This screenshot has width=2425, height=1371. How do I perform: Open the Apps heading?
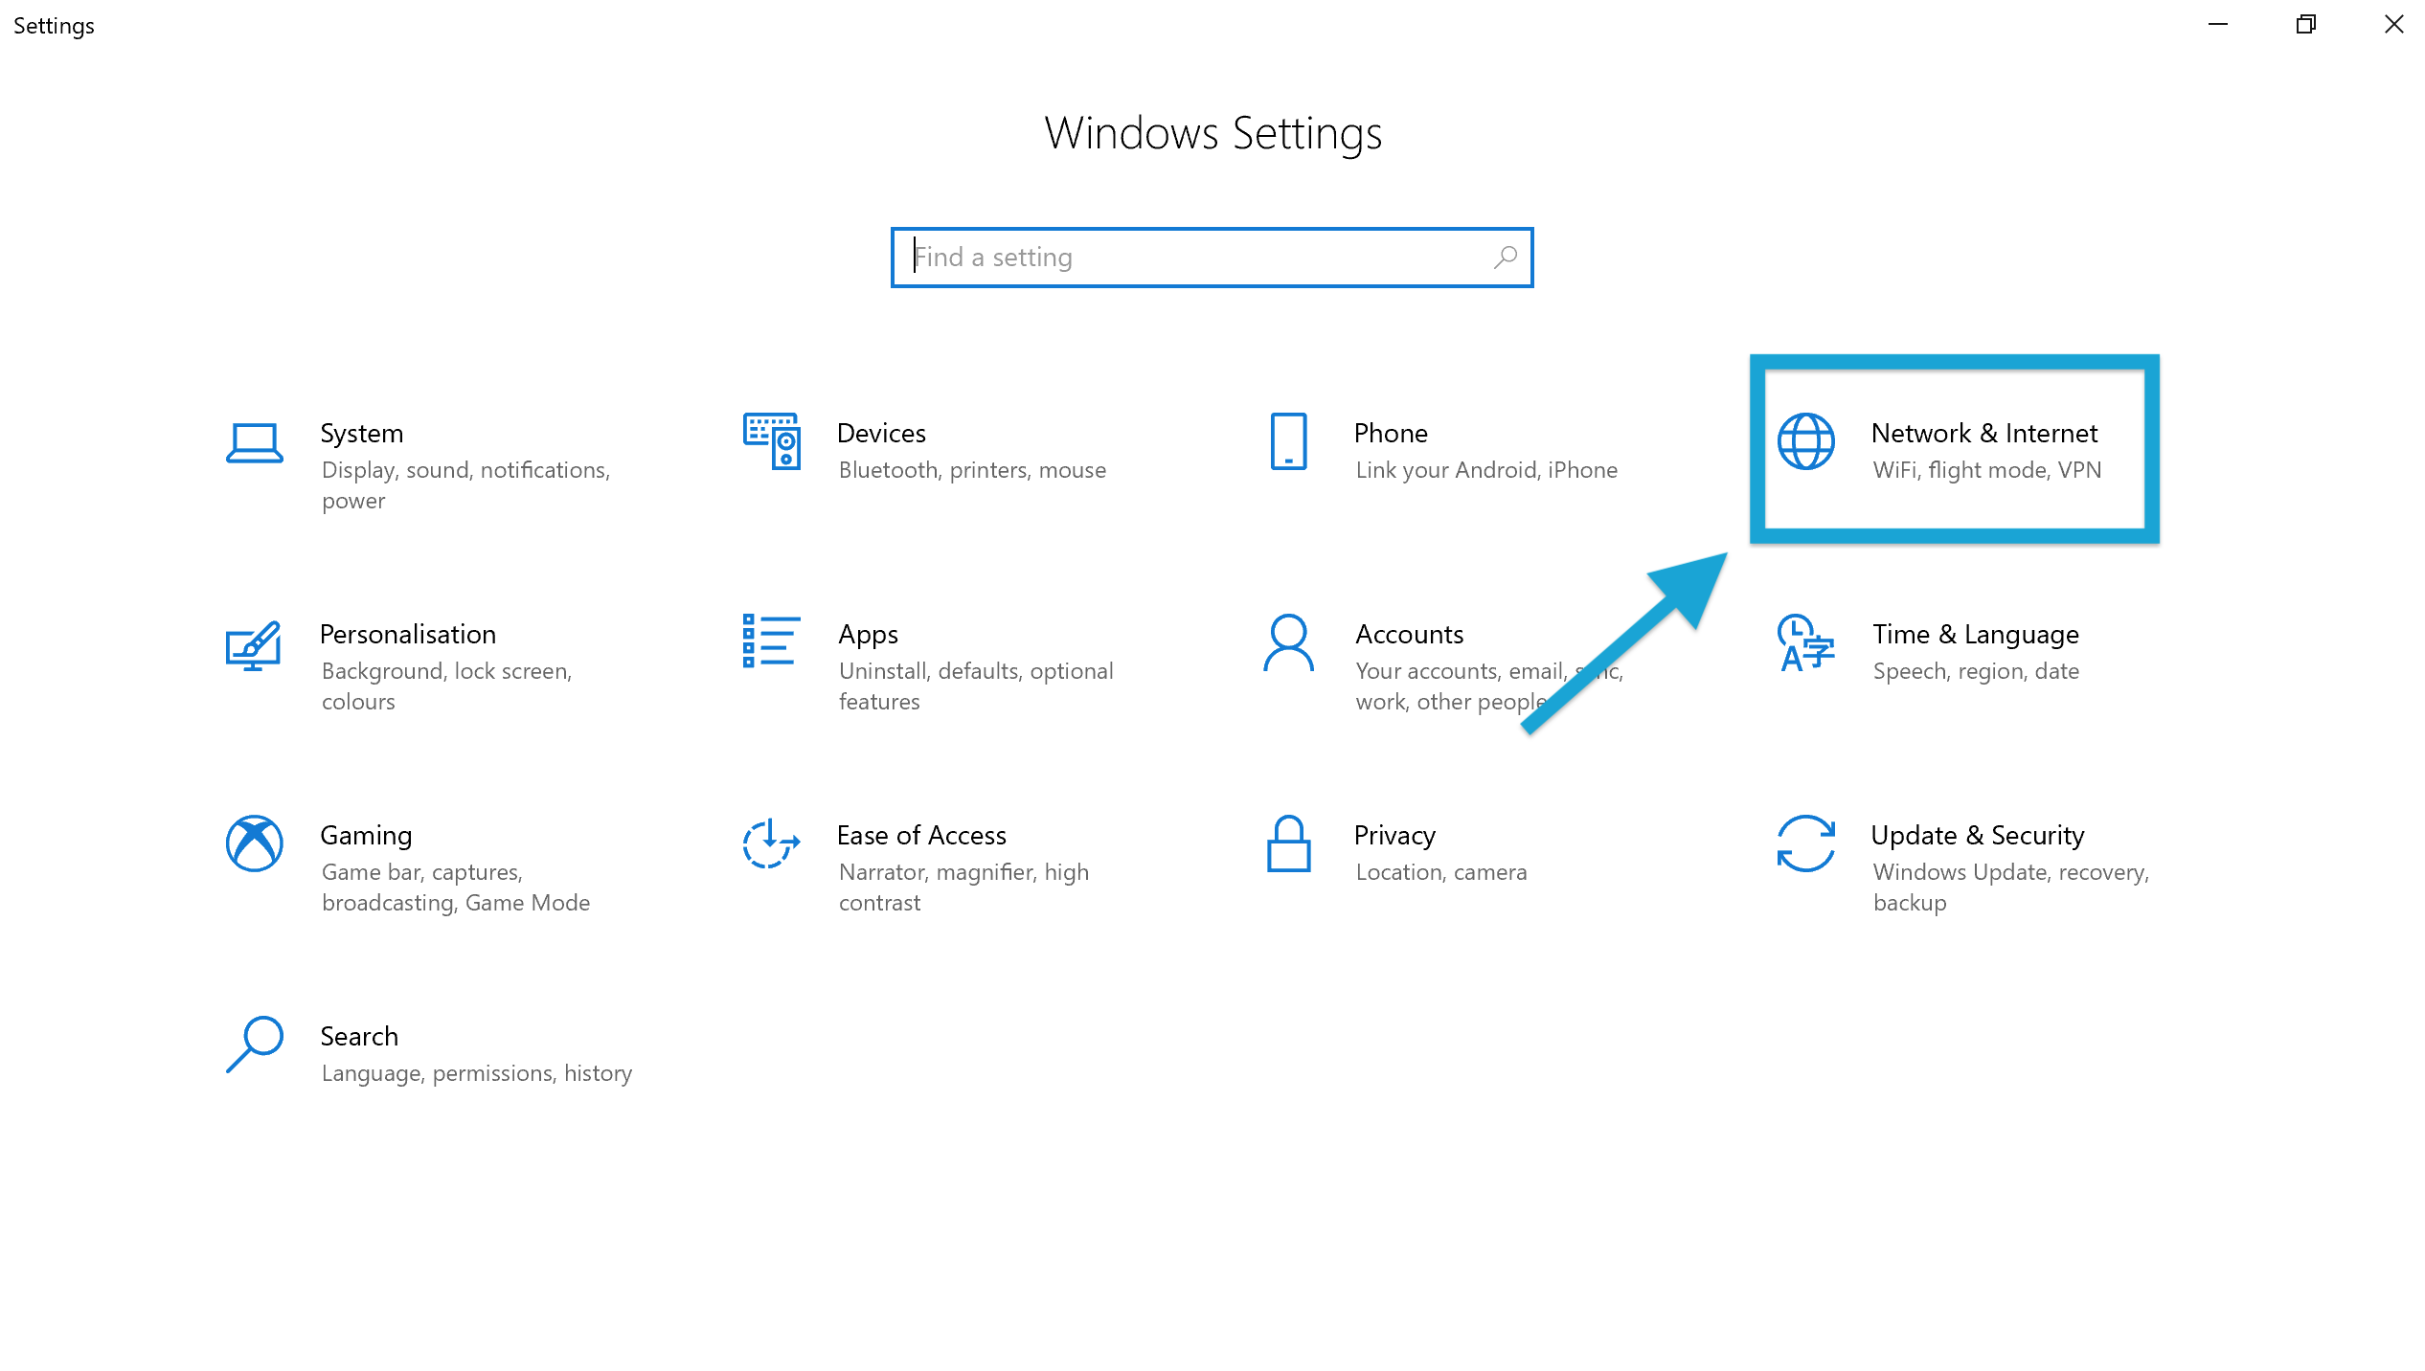point(868,635)
